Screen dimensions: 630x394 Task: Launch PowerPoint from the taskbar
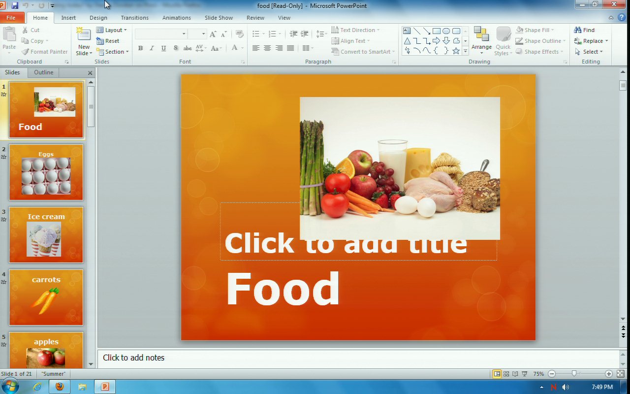click(105, 387)
